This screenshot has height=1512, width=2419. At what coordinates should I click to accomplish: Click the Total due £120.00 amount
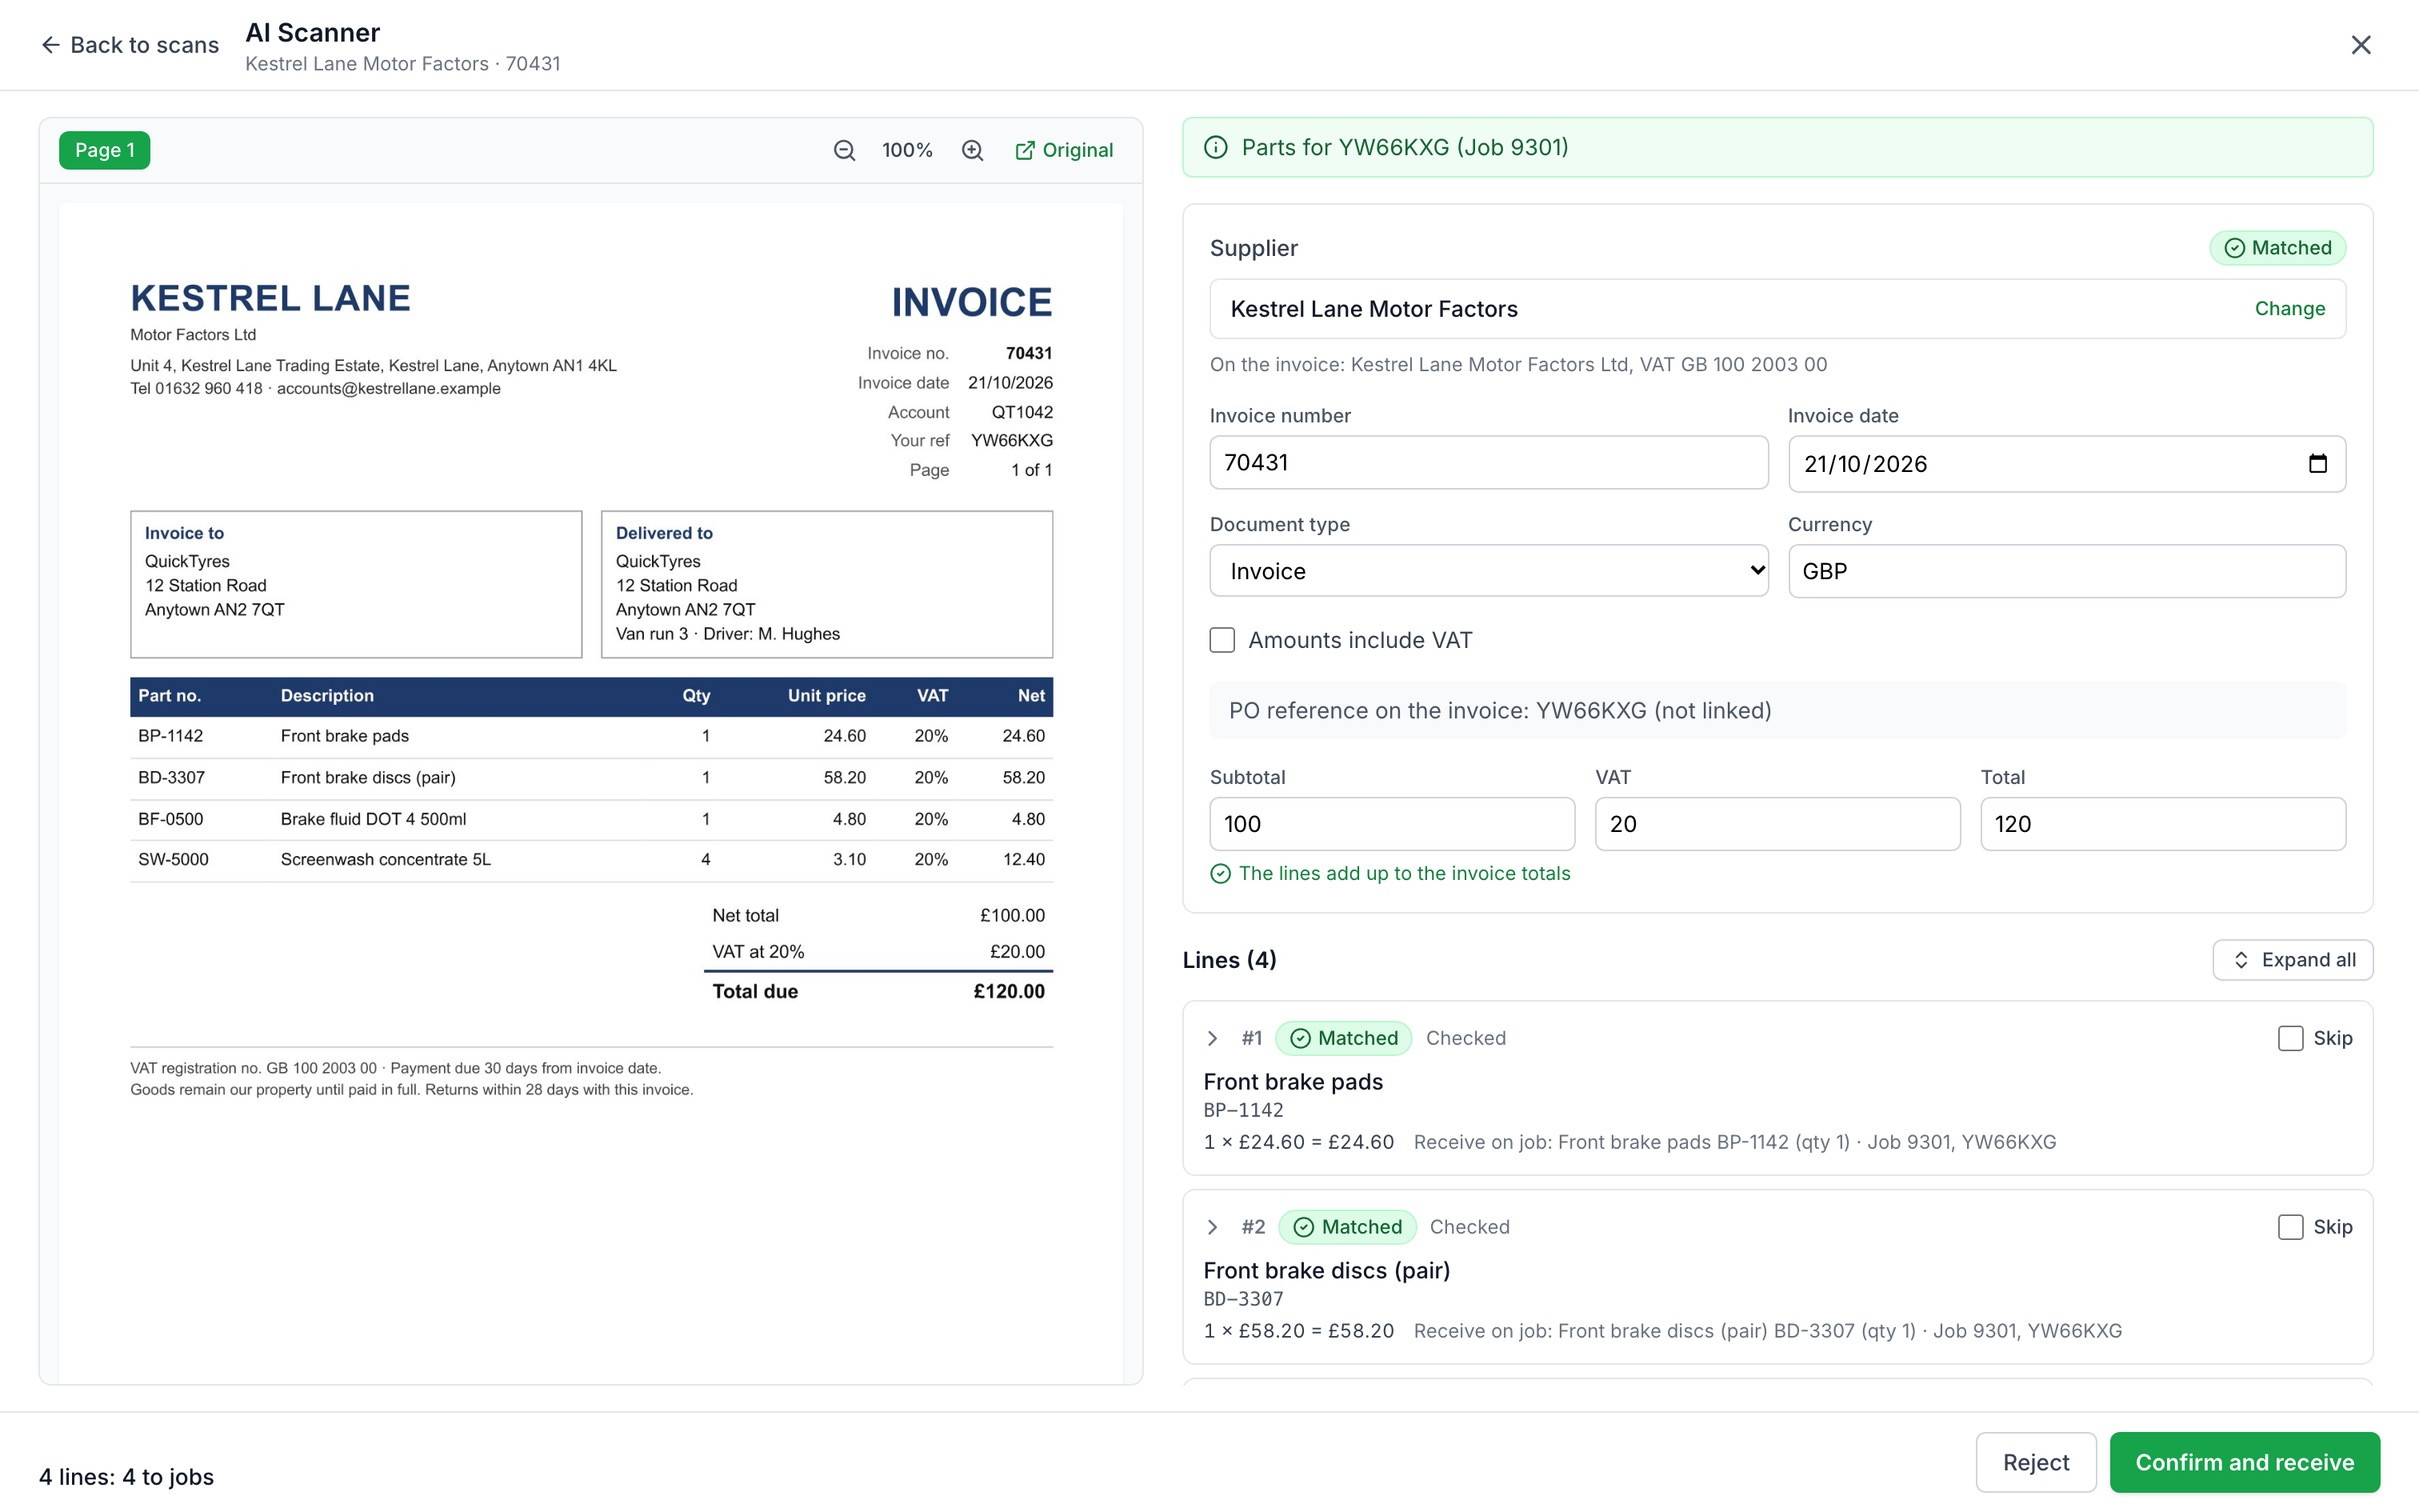click(x=1009, y=991)
